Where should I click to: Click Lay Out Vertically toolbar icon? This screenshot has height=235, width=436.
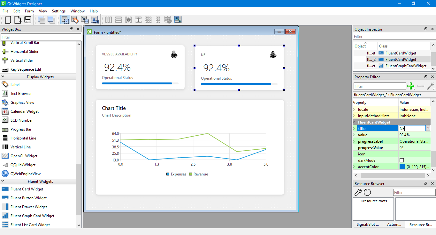[x=119, y=20]
